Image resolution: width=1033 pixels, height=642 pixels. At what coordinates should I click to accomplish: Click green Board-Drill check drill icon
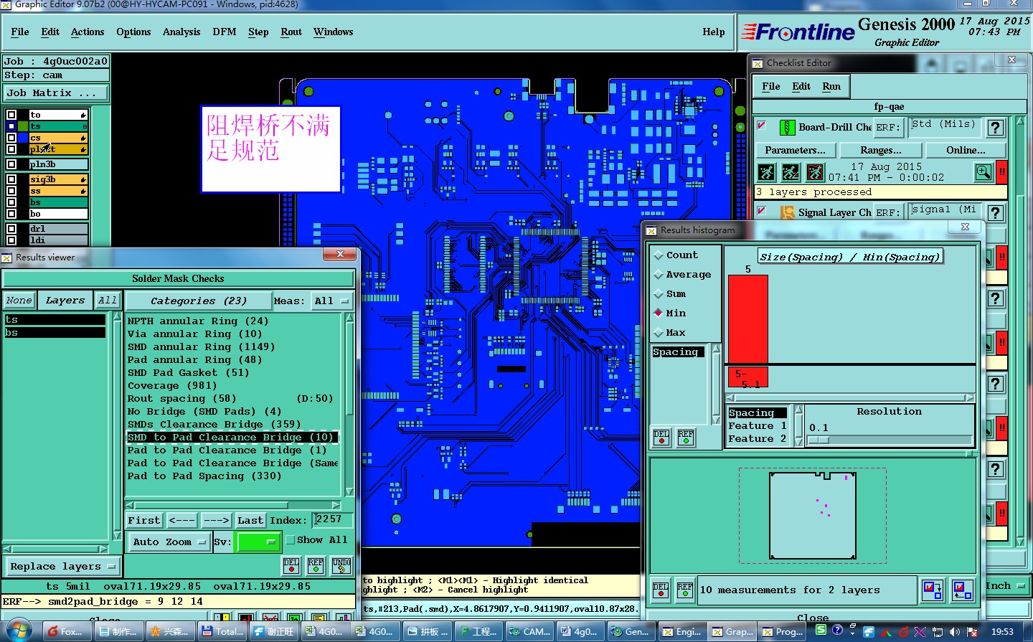point(787,128)
